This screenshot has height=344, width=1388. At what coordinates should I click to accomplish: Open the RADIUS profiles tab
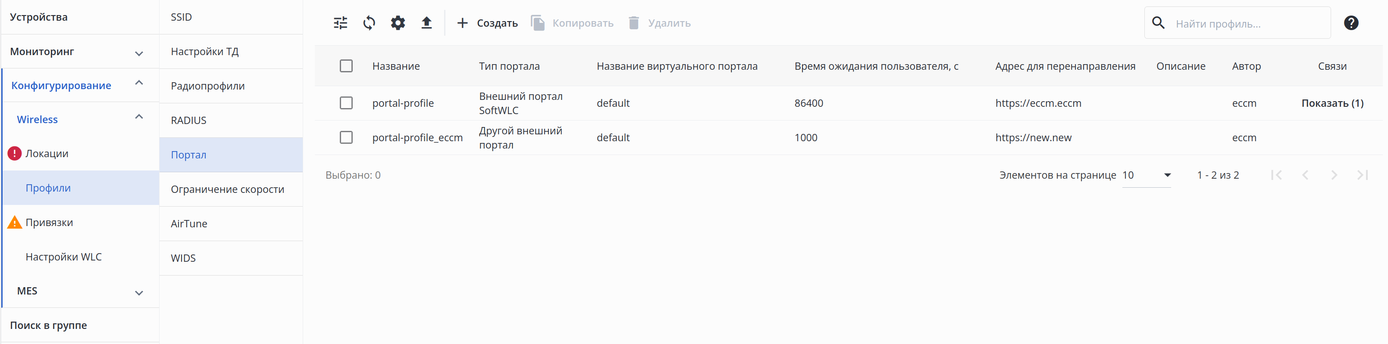click(188, 120)
